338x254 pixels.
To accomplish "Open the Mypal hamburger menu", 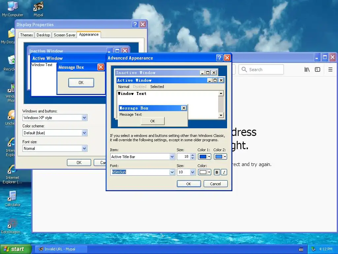I will (x=330, y=69).
